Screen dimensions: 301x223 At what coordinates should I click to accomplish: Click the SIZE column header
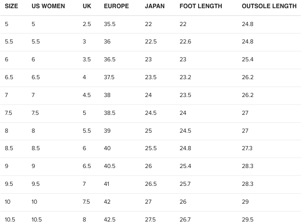12,6
